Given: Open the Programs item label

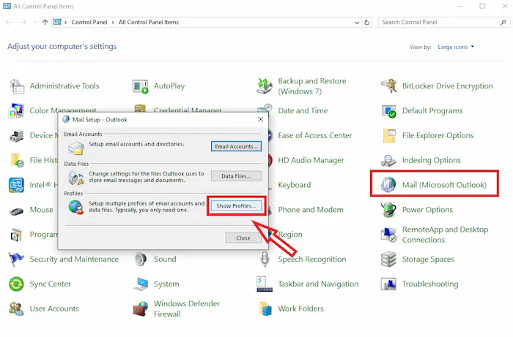Looking at the screenshot, I should tap(43, 235).
